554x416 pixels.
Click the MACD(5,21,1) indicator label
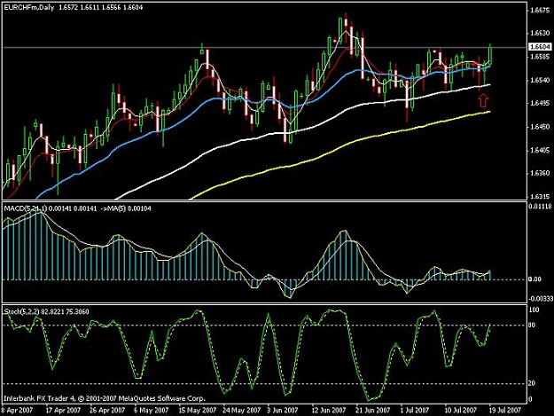click(x=25, y=208)
